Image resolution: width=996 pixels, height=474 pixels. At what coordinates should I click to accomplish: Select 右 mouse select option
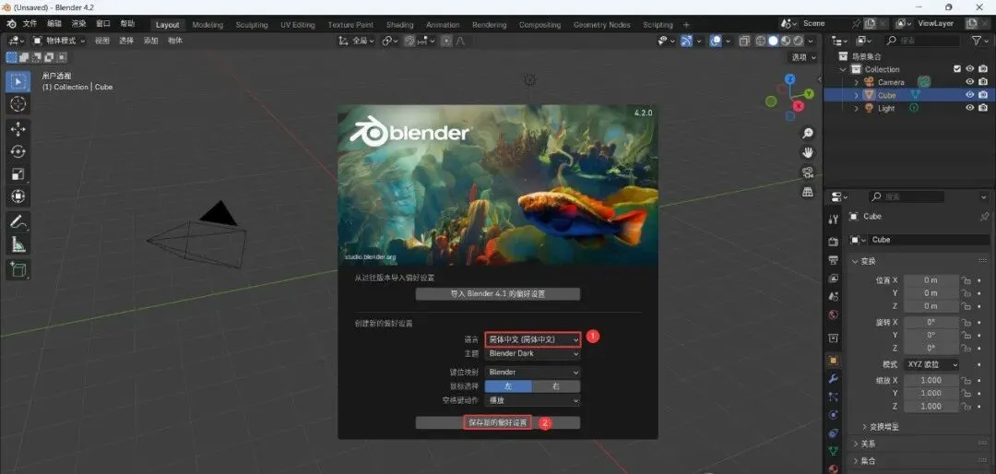(x=556, y=386)
